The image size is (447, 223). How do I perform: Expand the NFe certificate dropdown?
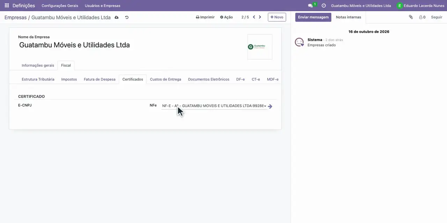point(265,106)
